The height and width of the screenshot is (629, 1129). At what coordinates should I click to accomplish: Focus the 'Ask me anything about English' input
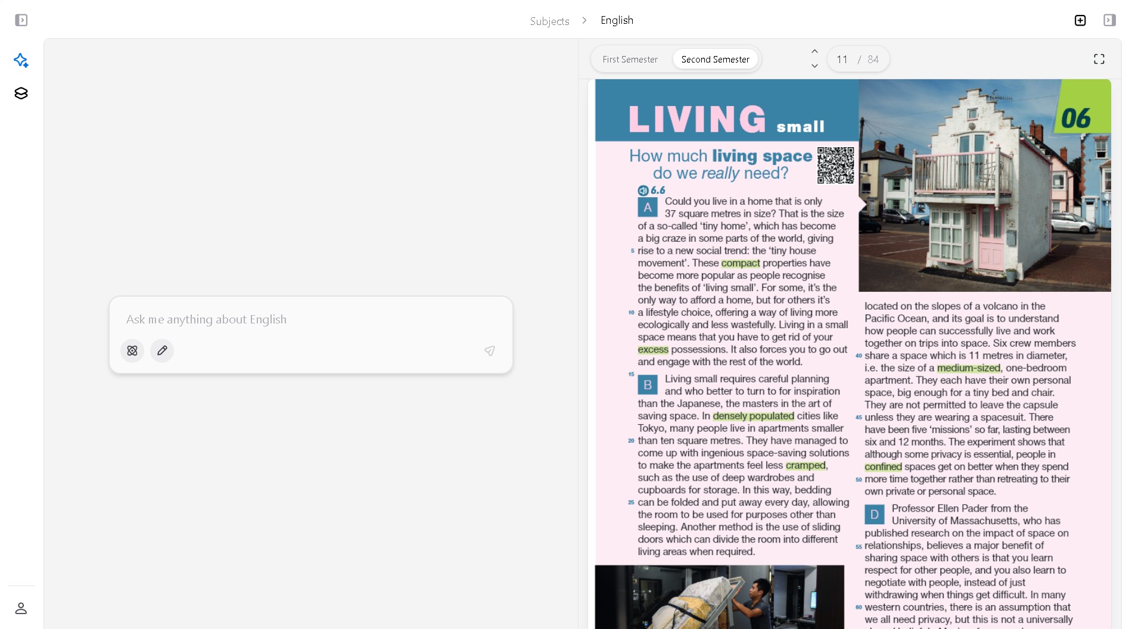pyautogui.click(x=310, y=320)
